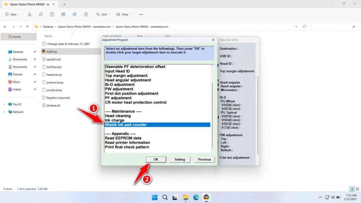Click the Delete icon to remove selected file
Viewport: 361px width, 203px height.
pyautogui.click(x=86, y=14)
